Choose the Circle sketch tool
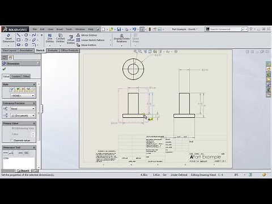The image size is (272, 204). [26, 35]
